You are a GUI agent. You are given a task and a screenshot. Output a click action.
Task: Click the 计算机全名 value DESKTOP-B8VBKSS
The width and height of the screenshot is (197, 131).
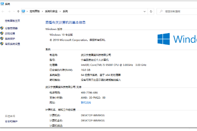[93, 121]
